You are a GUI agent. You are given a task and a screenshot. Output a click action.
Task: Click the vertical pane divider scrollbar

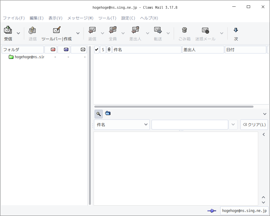click(x=90, y=125)
